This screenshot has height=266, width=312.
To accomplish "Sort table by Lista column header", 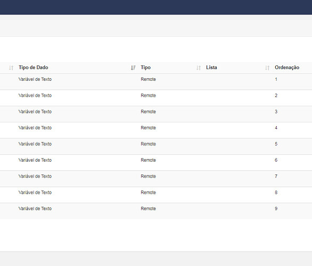I will (x=211, y=68).
